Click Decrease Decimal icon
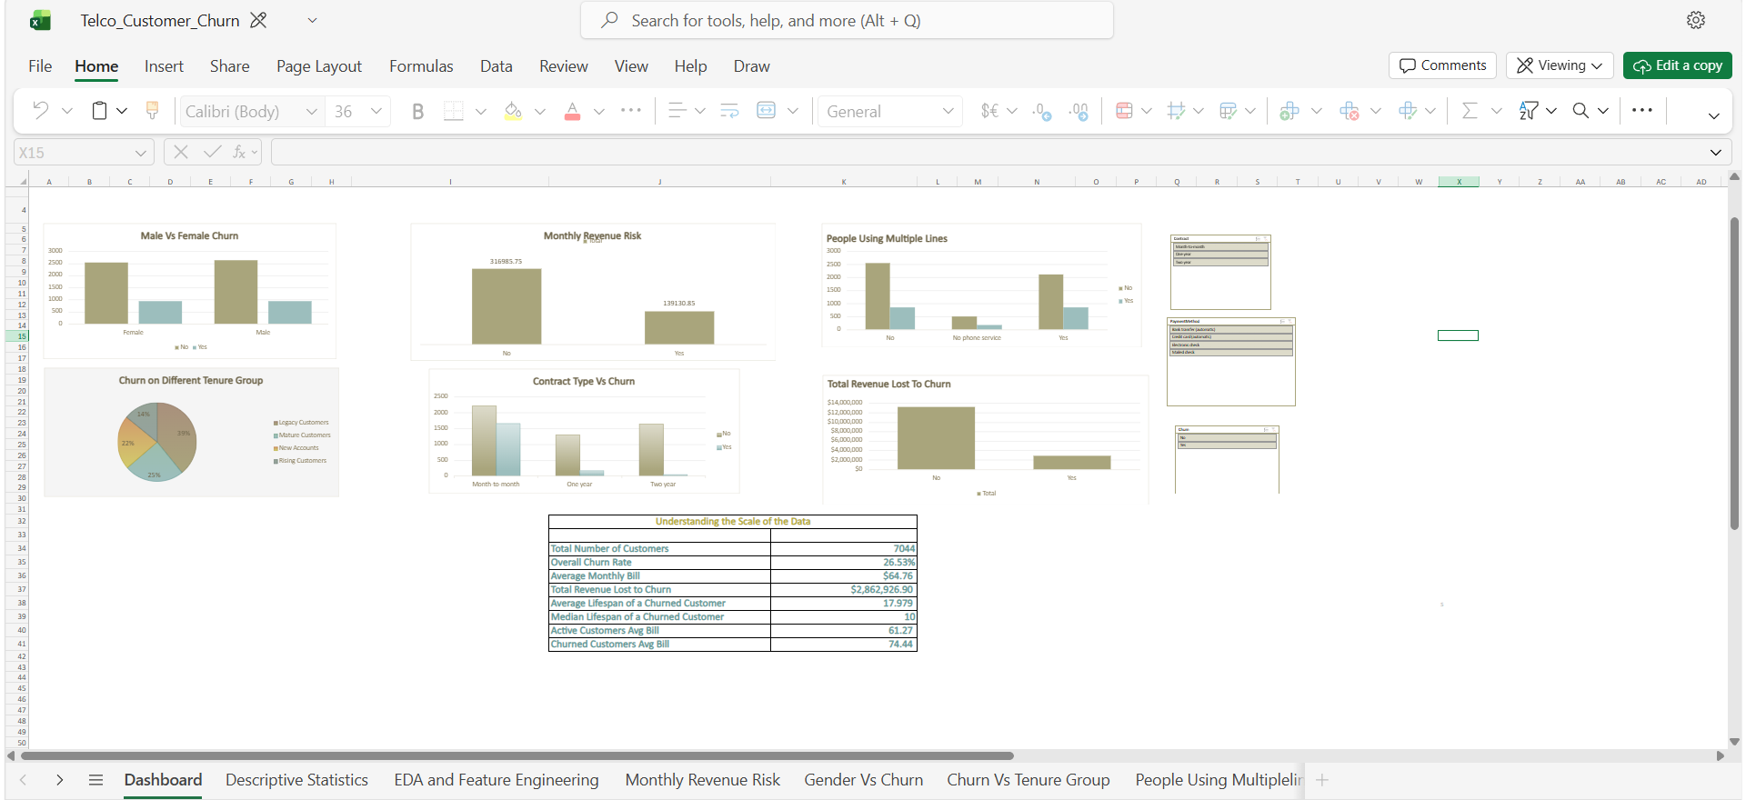Screen dimensions: 1746x800 [1042, 111]
